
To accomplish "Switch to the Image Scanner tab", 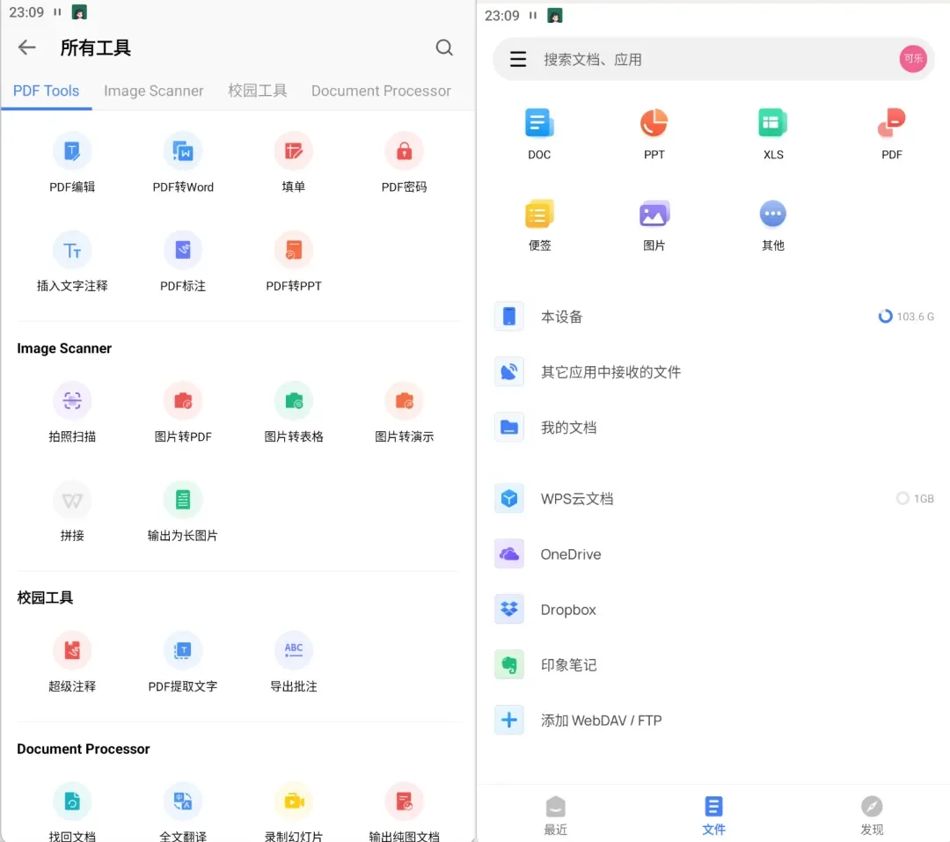I will tap(154, 91).
